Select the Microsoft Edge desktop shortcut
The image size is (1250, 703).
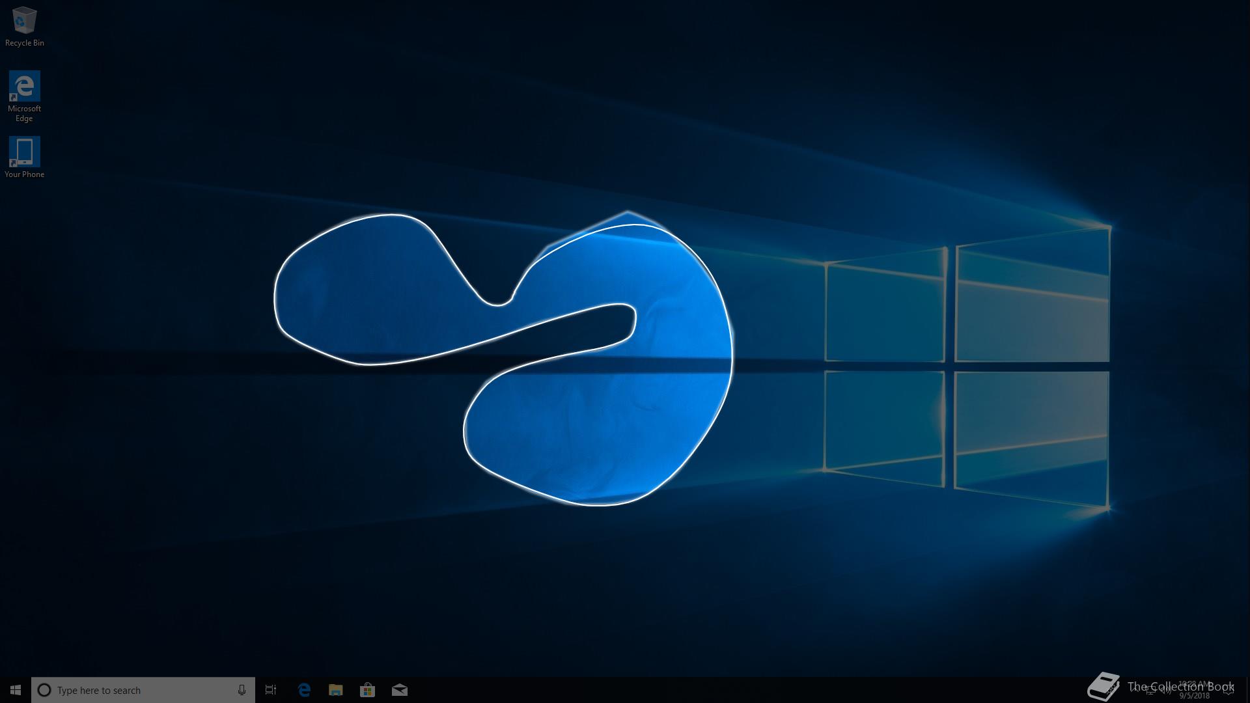pos(24,96)
